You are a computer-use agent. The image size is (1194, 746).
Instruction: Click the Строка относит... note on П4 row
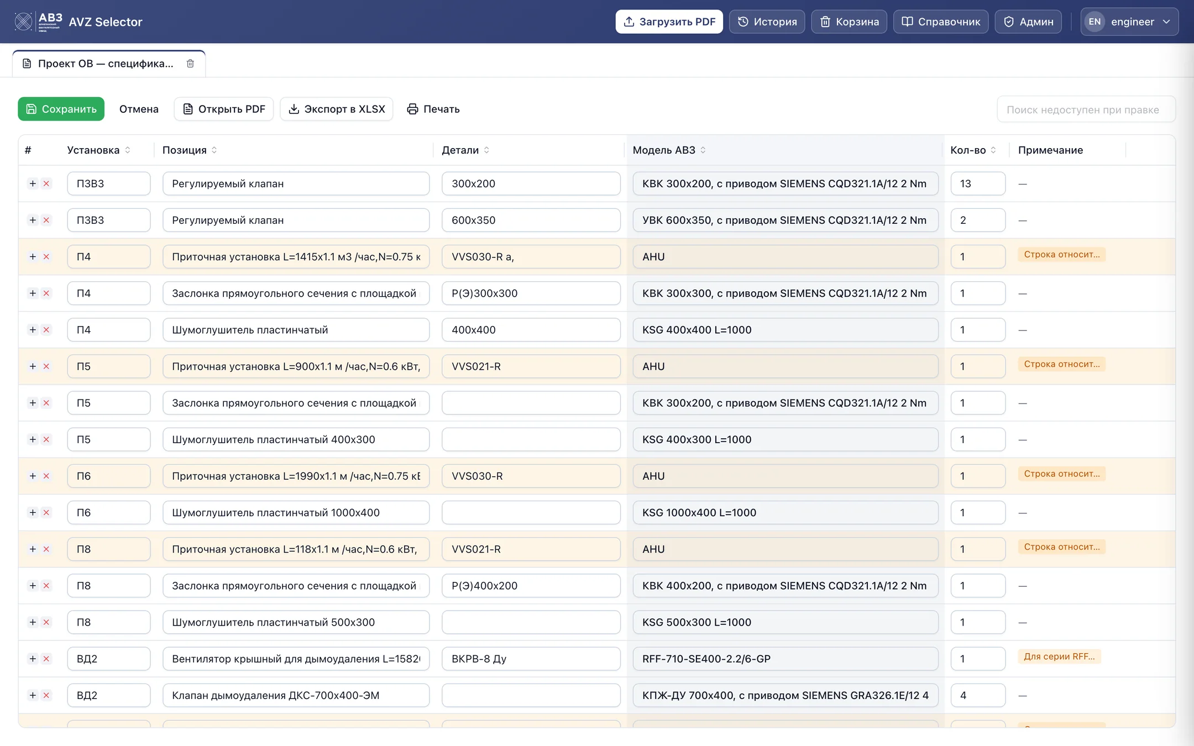point(1061,254)
